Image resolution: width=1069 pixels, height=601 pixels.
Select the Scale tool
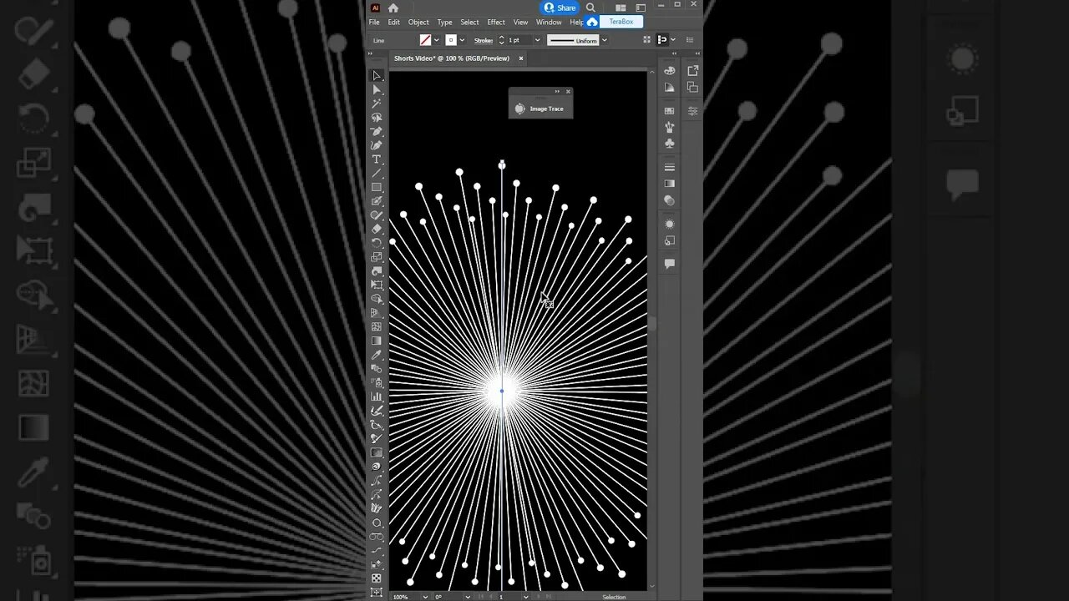pos(377,257)
